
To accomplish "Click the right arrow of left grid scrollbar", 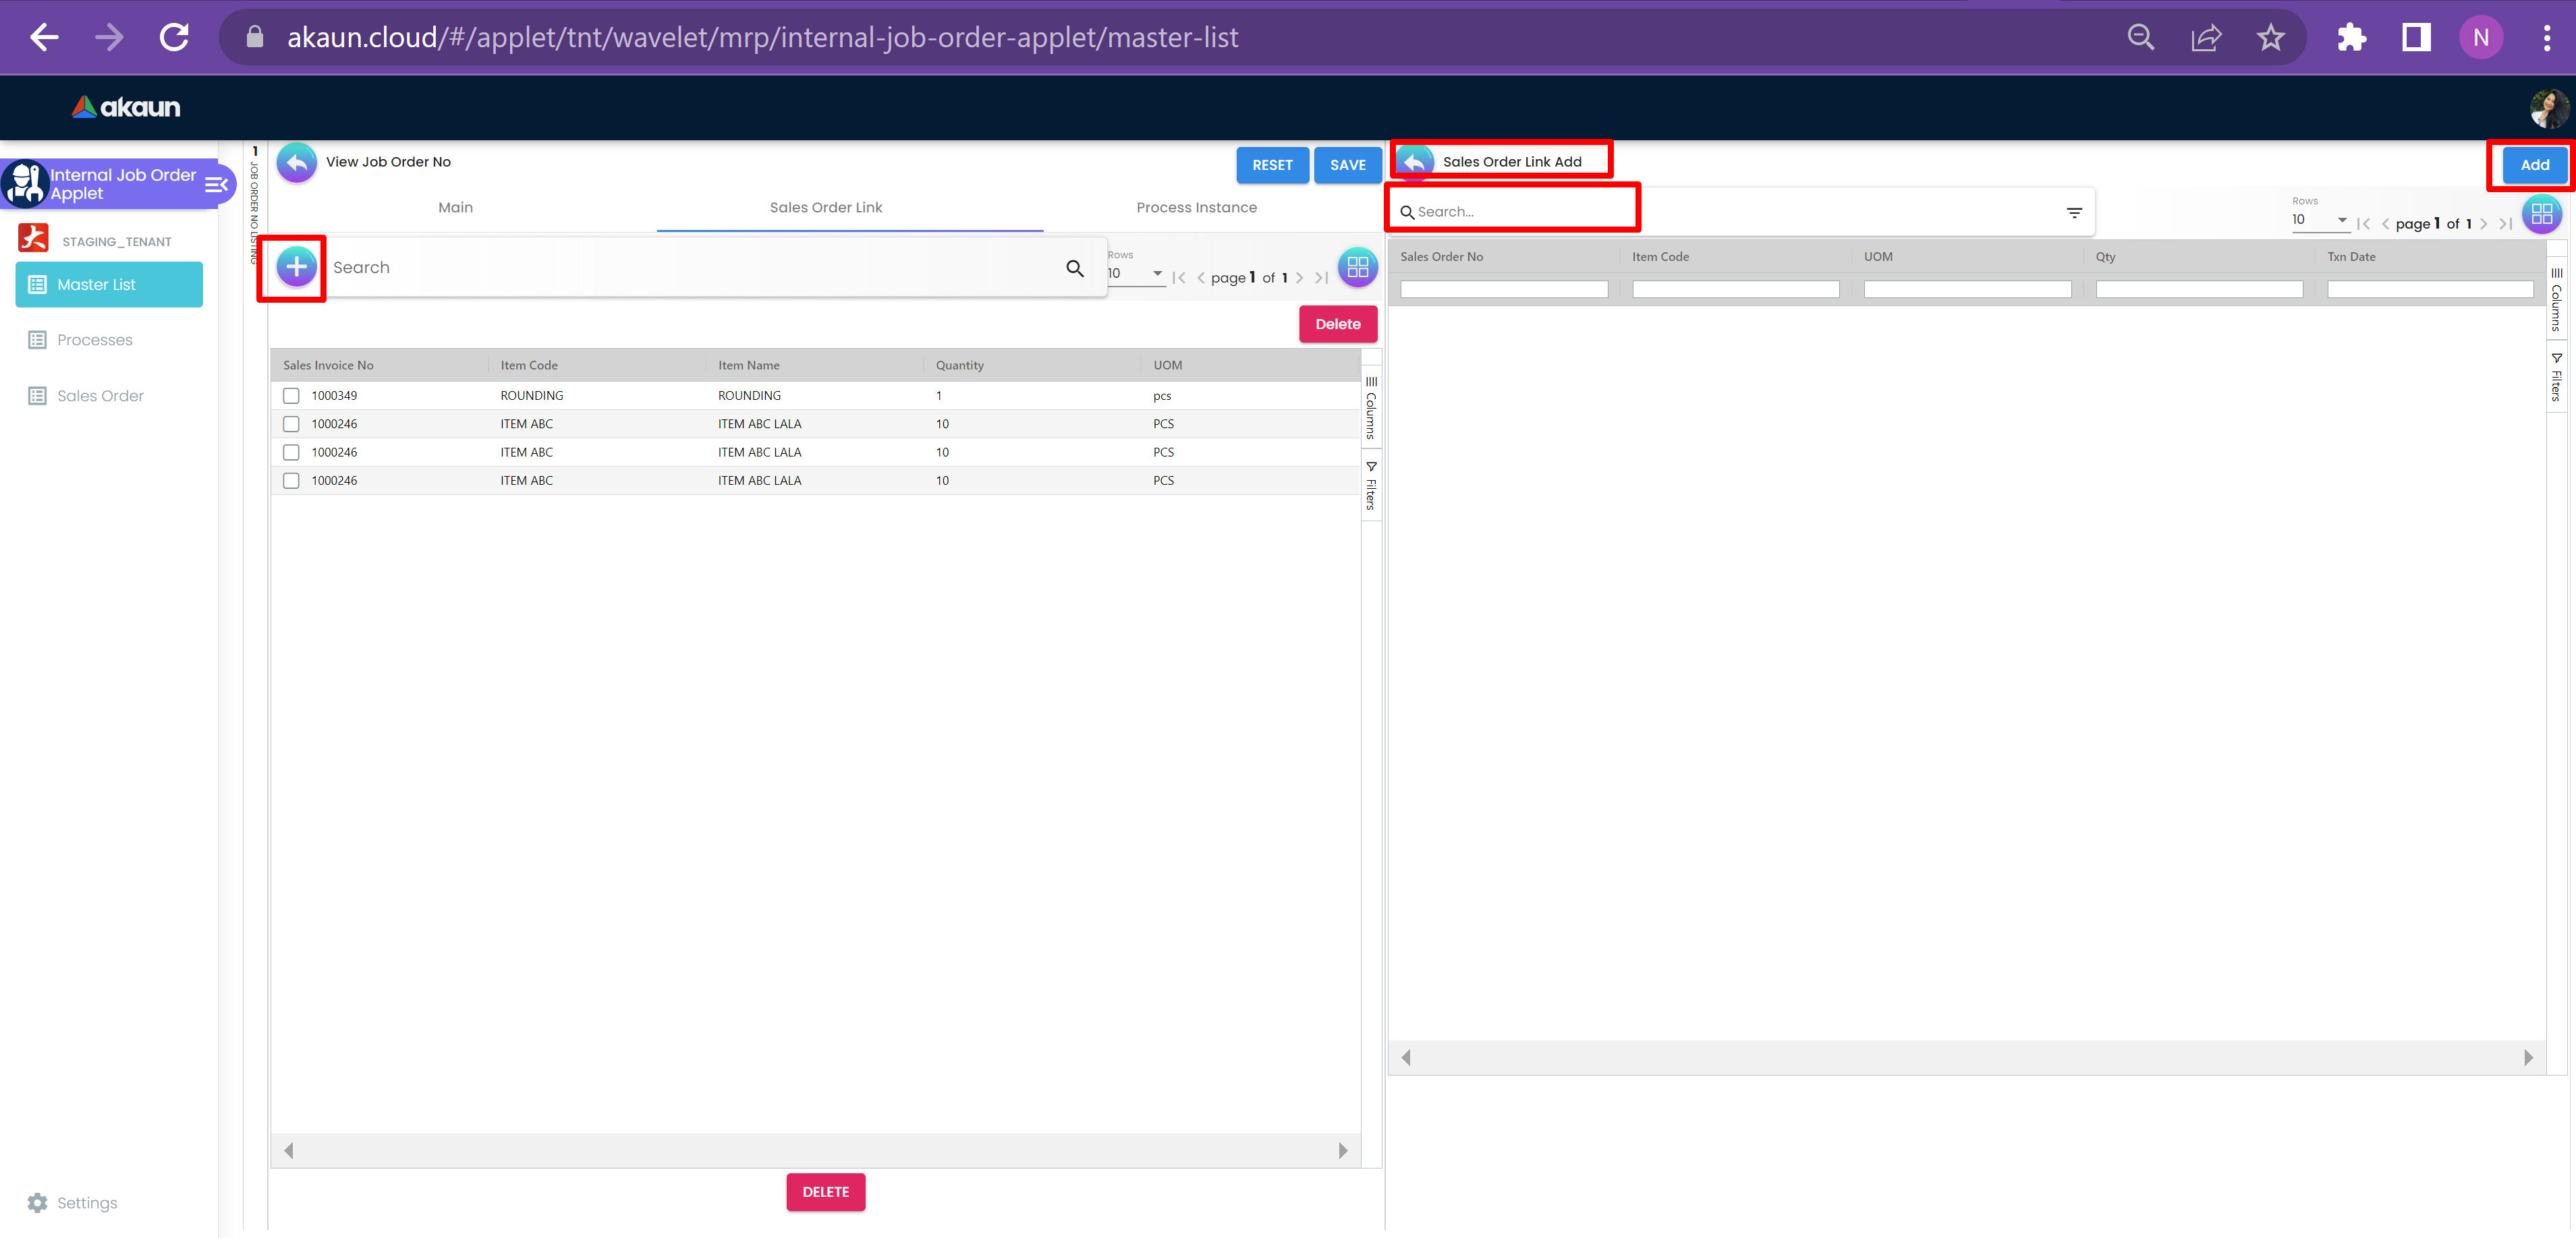I will tap(1343, 1150).
